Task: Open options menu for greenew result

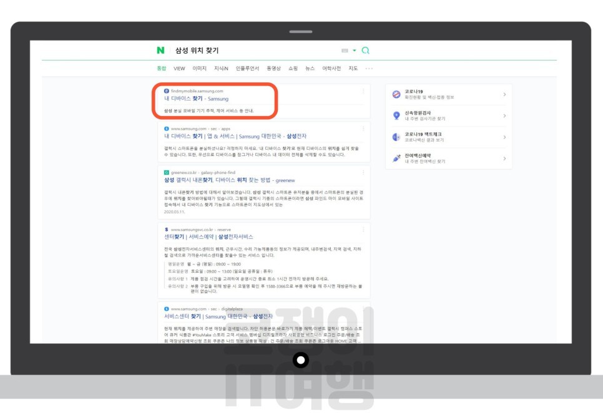Action: click(363, 173)
